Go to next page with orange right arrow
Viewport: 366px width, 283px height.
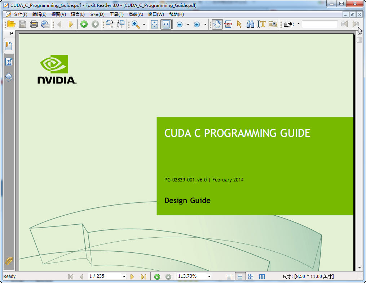point(71,24)
